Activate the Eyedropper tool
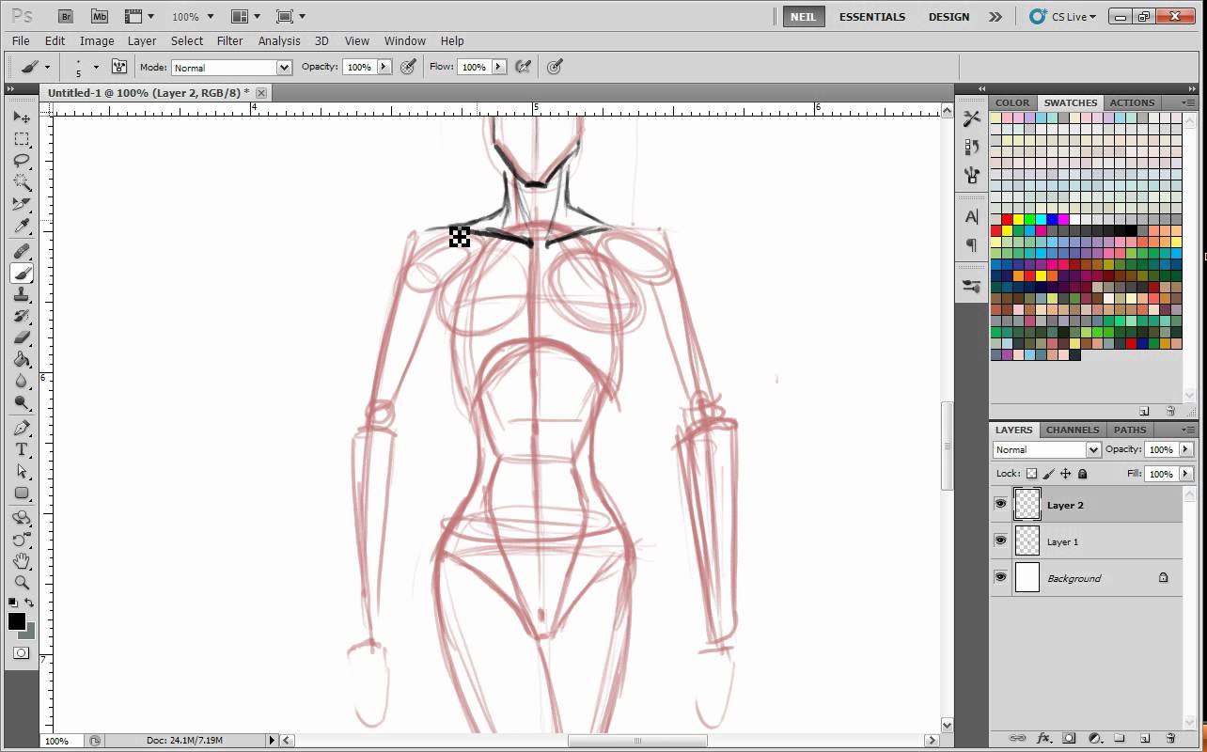The height and width of the screenshot is (752, 1207). tap(22, 226)
